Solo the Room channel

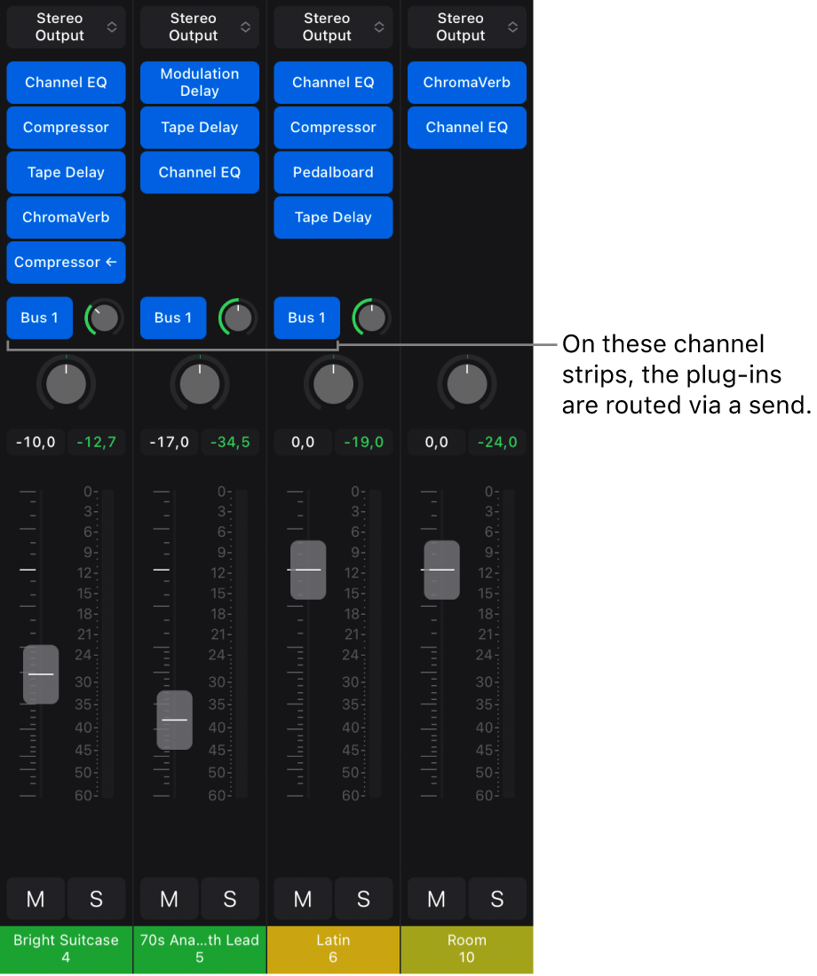[x=497, y=900]
